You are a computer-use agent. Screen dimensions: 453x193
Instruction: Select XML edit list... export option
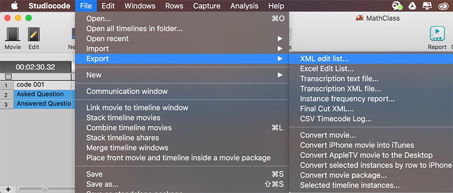pos(371,59)
